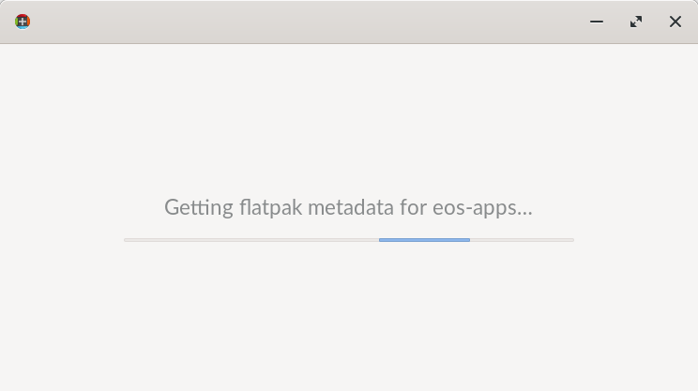The image size is (698, 391).
Task: Click the word "for" in the loading message
Action: [x=414, y=207]
